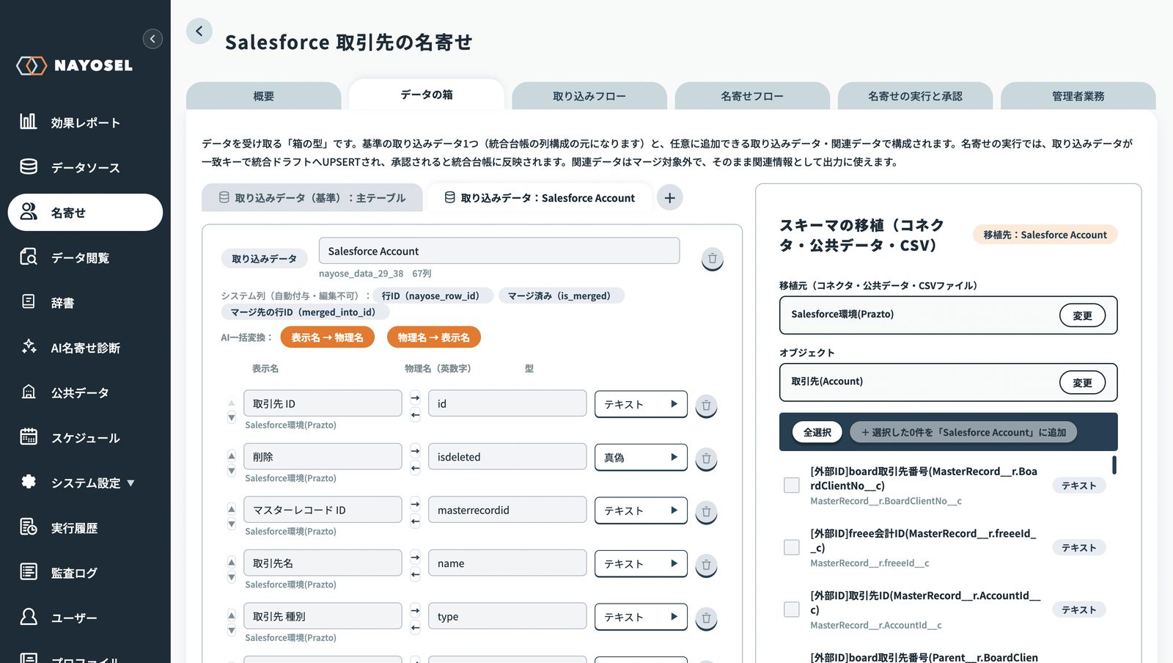Open 辞書 in the sidebar
Viewport: 1173px width, 663px height.
click(x=85, y=302)
